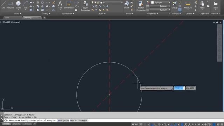Screen dimensions: 224x126
Task: Click the dynamic input X coordinate field
Action: 179,88
